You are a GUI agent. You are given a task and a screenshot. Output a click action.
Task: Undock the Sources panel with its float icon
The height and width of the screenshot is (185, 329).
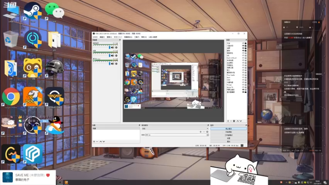[246, 40]
